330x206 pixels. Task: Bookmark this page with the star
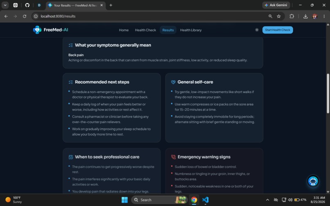click(x=279, y=16)
